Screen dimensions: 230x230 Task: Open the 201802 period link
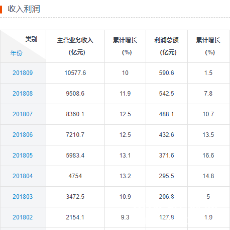tap(23, 217)
